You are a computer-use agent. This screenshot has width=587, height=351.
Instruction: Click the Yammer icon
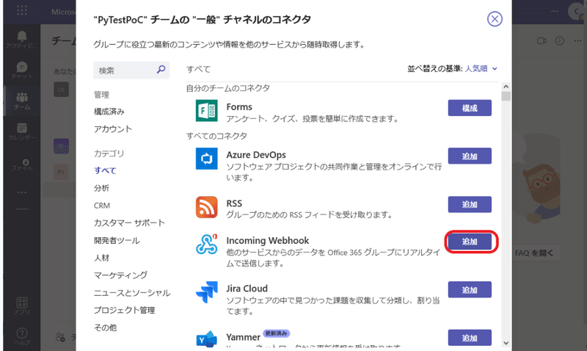click(207, 339)
